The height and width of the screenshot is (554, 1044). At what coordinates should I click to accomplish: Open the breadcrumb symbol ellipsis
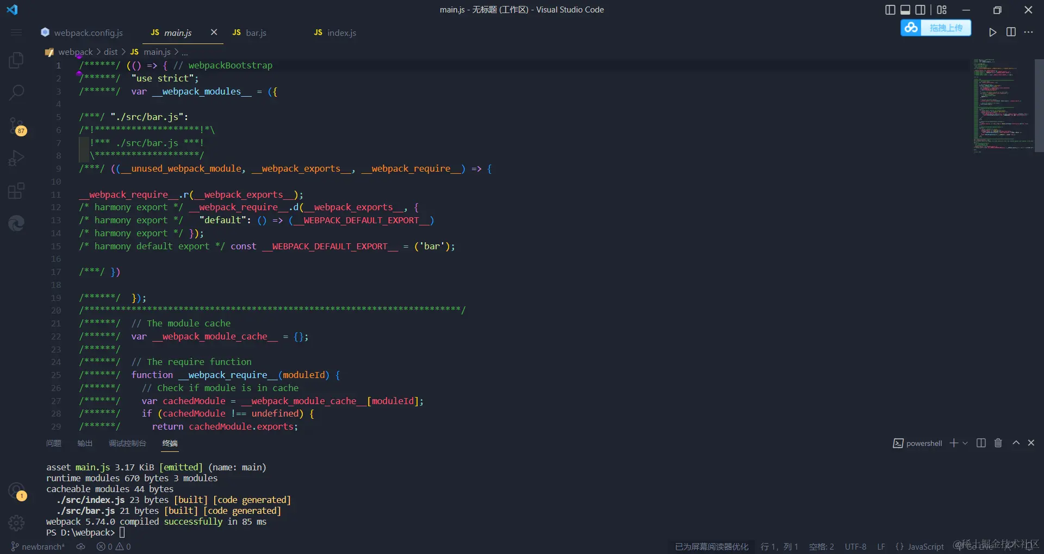pos(185,52)
